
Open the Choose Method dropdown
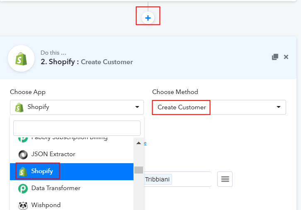[219, 107]
